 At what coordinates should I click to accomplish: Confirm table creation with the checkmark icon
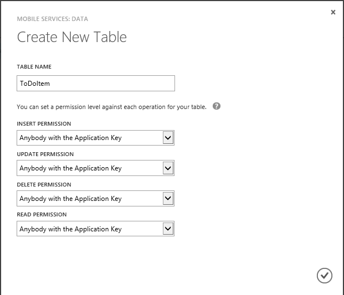click(x=324, y=275)
